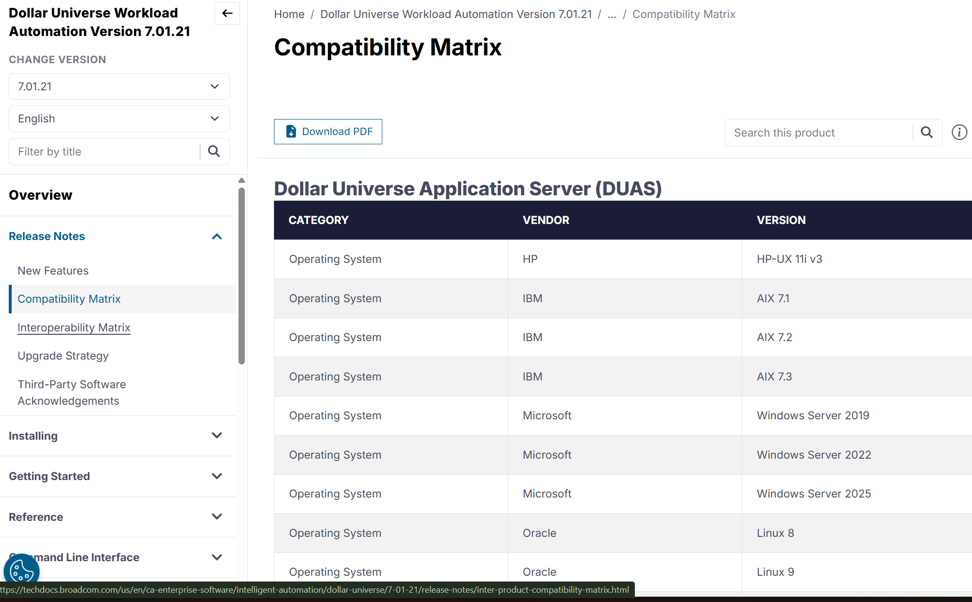Click the Compatibility Matrix page title

pos(388,47)
